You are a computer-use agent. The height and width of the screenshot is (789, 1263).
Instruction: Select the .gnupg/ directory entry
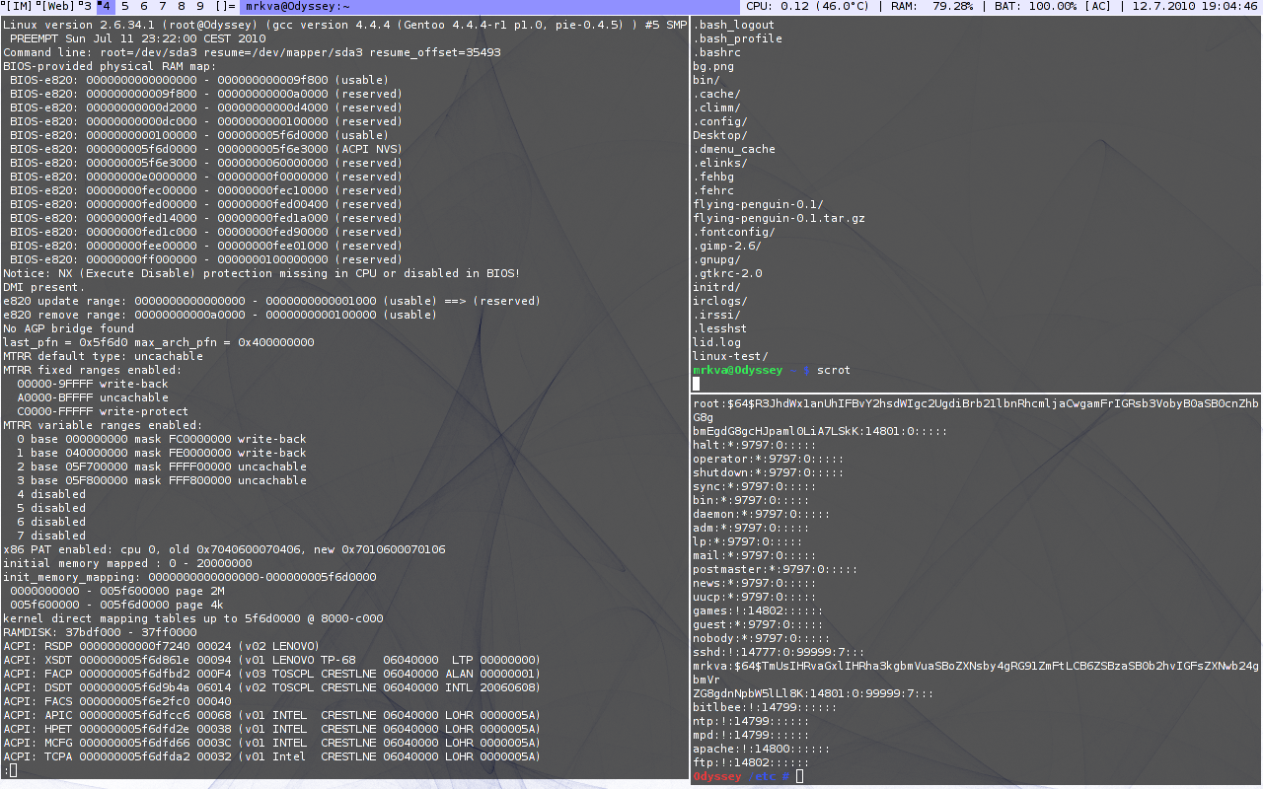pyautogui.click(x=716, y=259)
